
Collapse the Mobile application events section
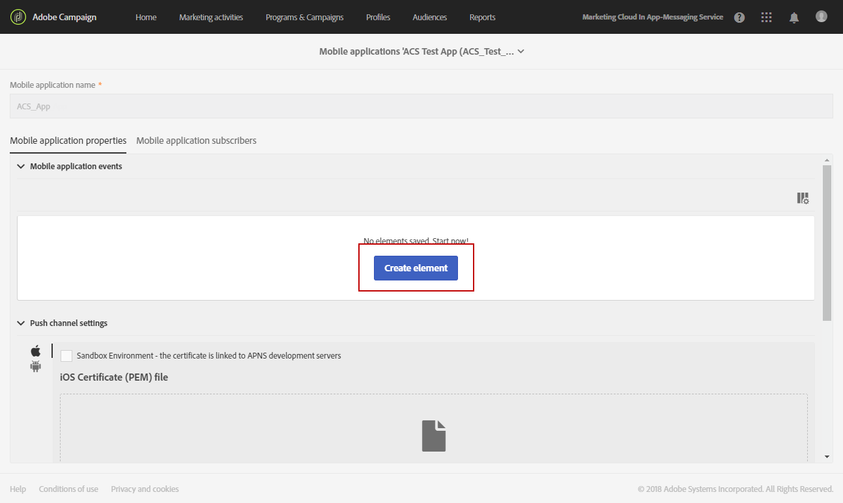[x=21, y=167]
